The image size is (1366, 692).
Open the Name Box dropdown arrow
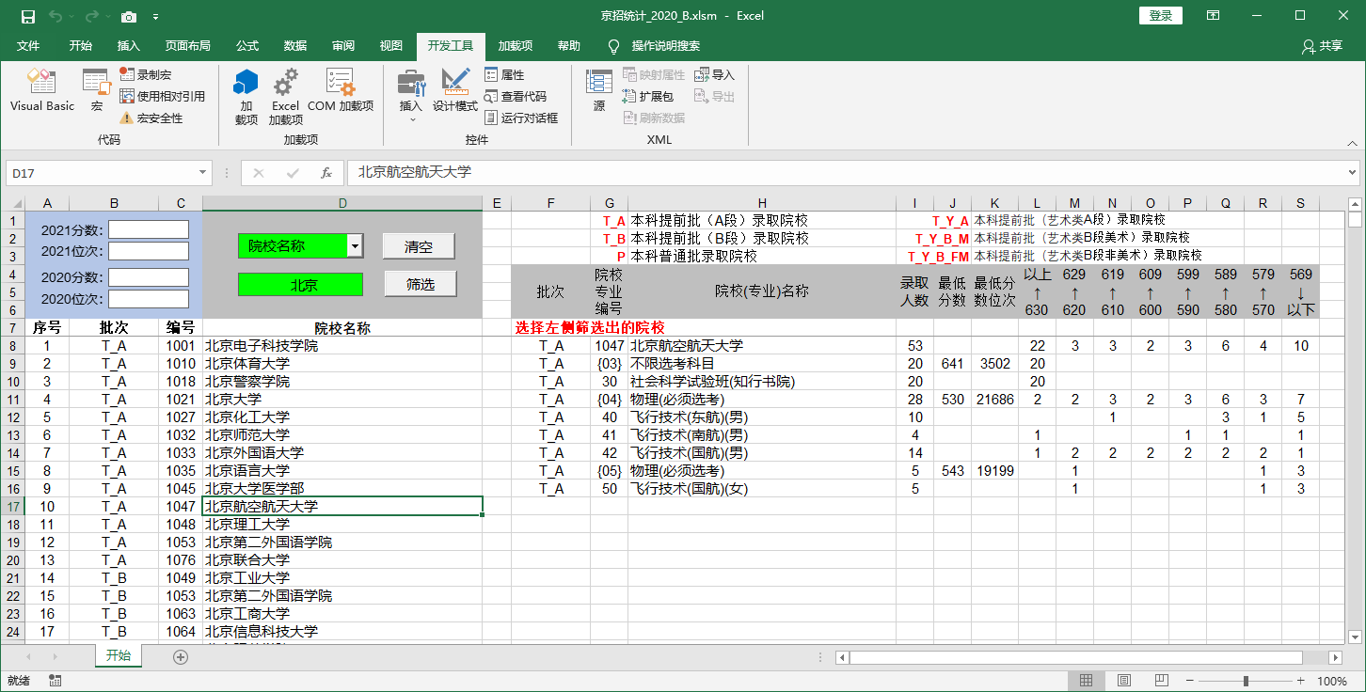coord(203,173)
